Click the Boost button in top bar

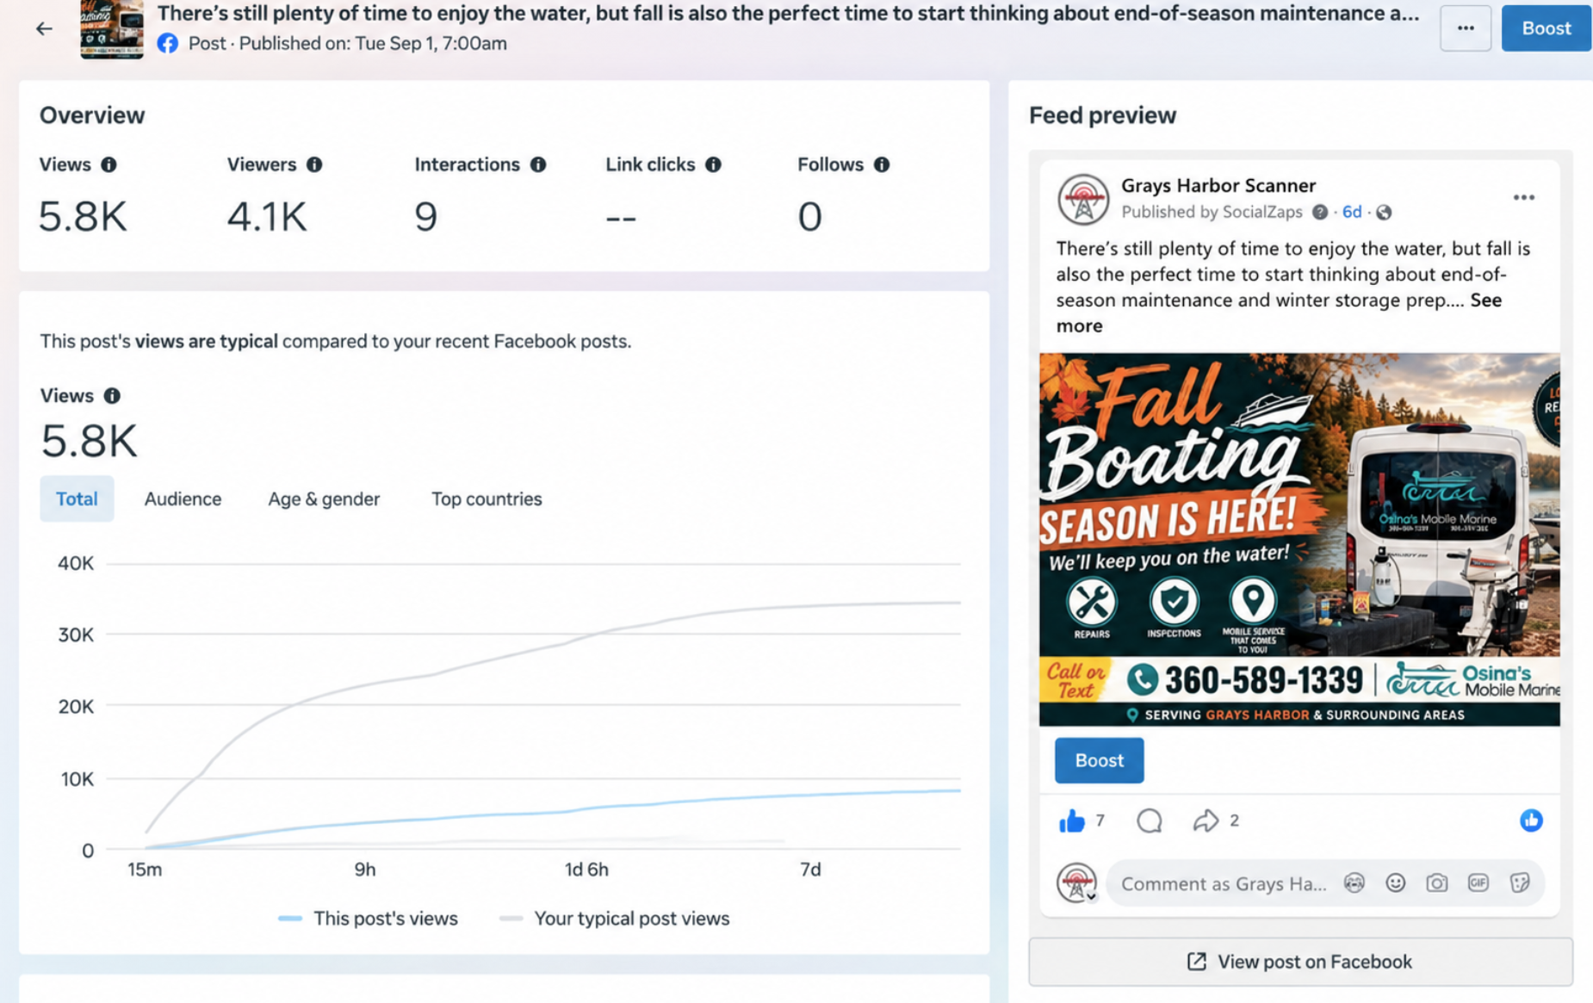pos(1547,28)
